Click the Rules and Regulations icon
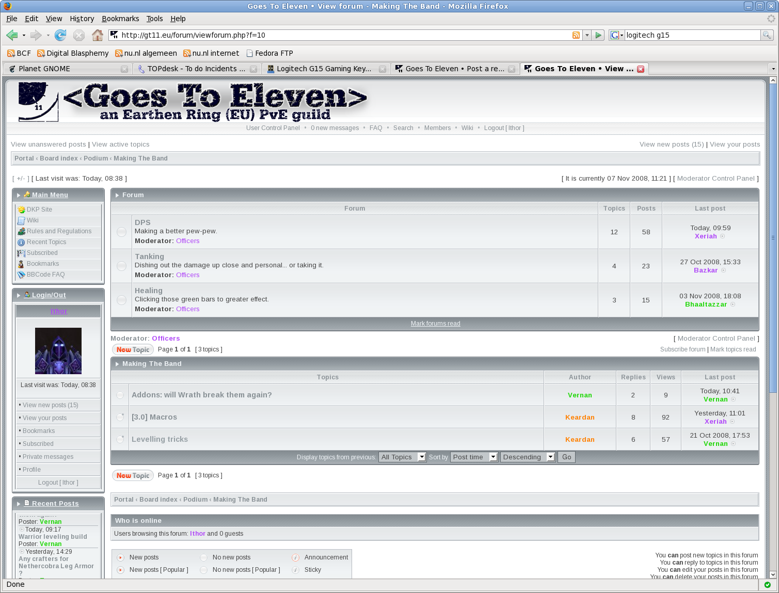 pos(21,232)
